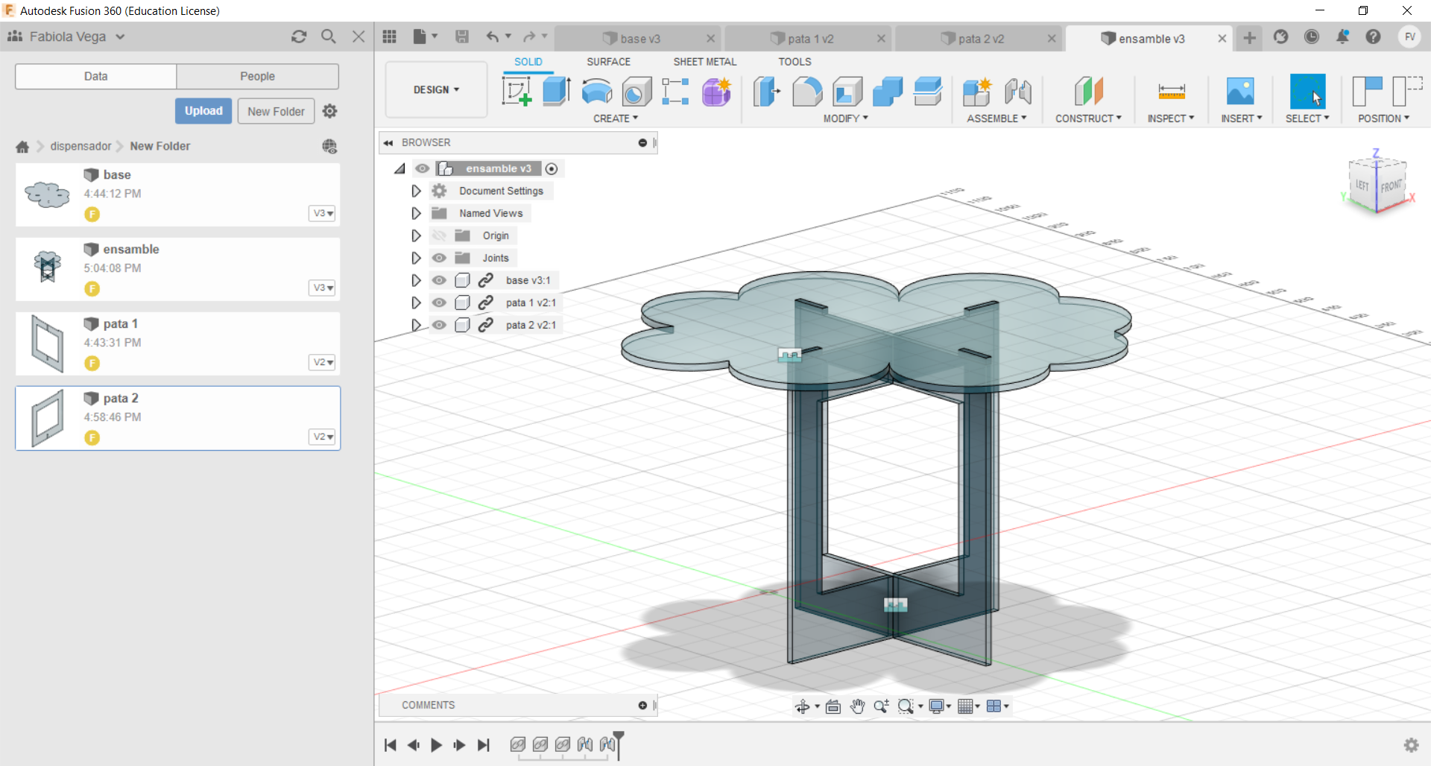1431x766 pixels.
Task: Click the Measure tool under Inspect
Action: coord(1171,92)
